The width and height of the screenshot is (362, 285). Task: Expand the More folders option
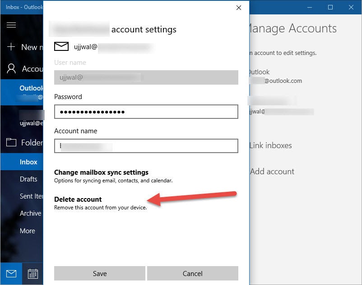27,231
